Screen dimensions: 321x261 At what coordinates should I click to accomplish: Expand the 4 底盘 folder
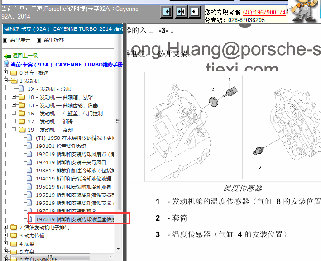coord(5,243)
